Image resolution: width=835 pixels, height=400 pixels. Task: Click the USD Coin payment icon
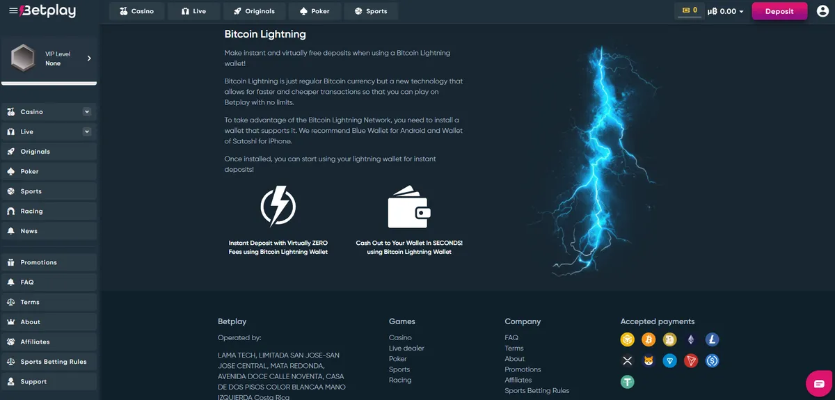(x=712, y=360)
